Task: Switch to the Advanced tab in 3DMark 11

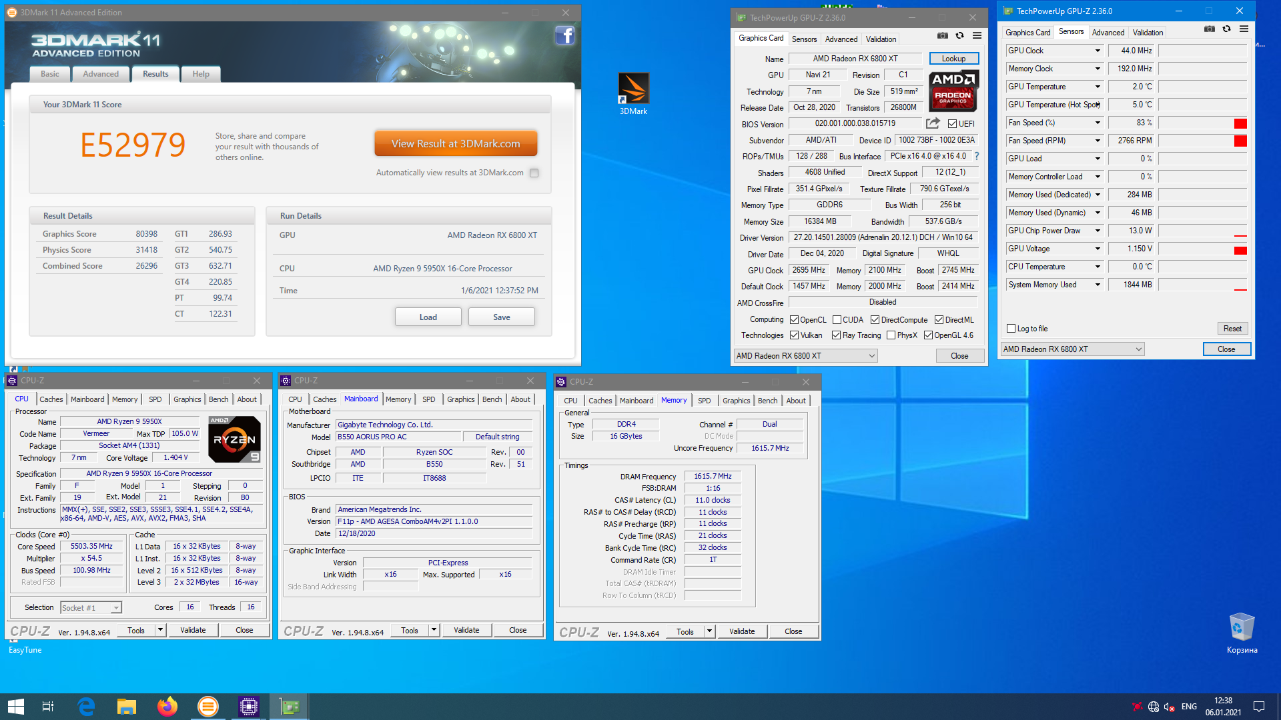Action: tap(101, 74)
